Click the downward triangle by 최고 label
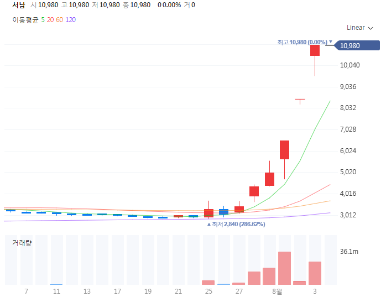 click(x=331, y=41)
